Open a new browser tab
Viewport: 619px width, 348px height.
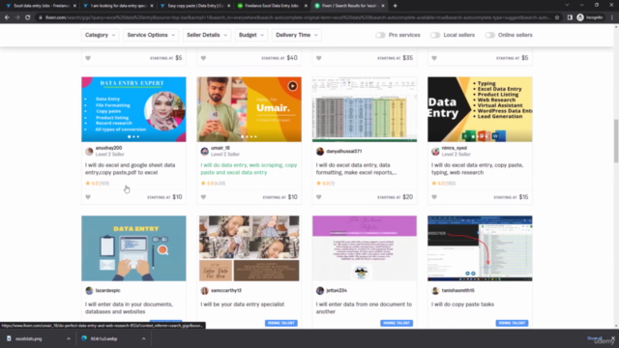tap(395, 6)
